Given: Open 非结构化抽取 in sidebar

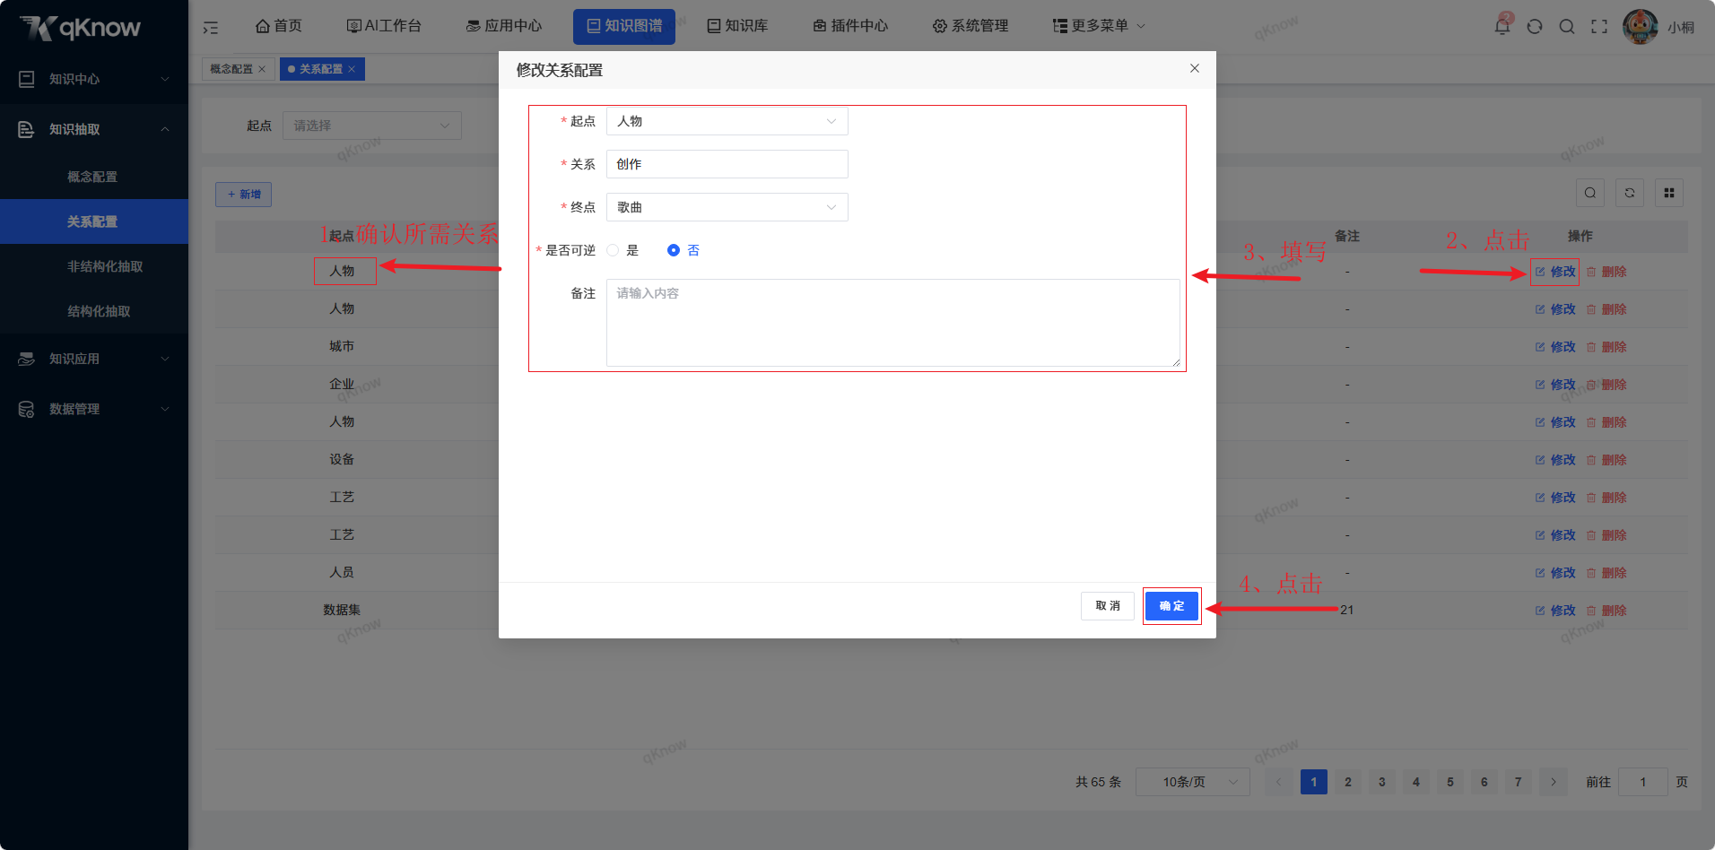Looking at the screenshot, I should 94,266.
